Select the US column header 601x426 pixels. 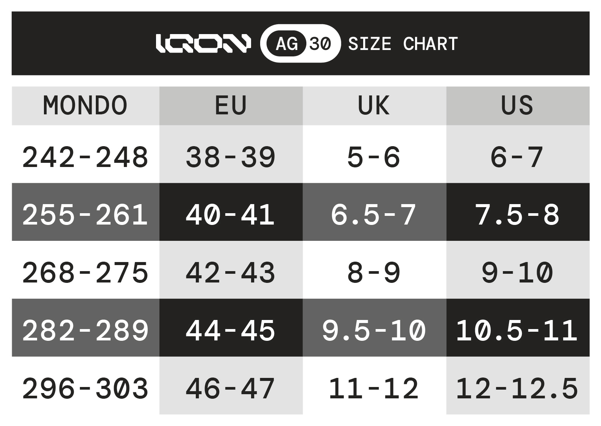[x=517, y=106]
